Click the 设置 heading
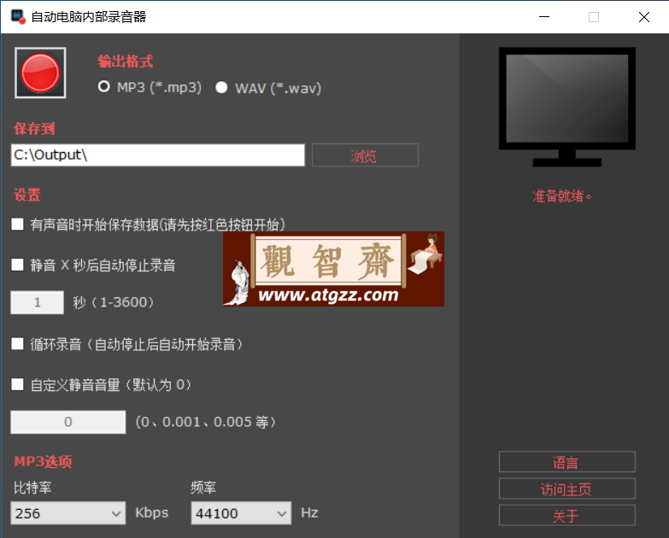 [26, 195]
